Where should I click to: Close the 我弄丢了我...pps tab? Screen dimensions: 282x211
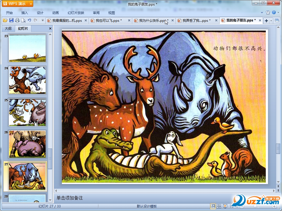[216, 21]
